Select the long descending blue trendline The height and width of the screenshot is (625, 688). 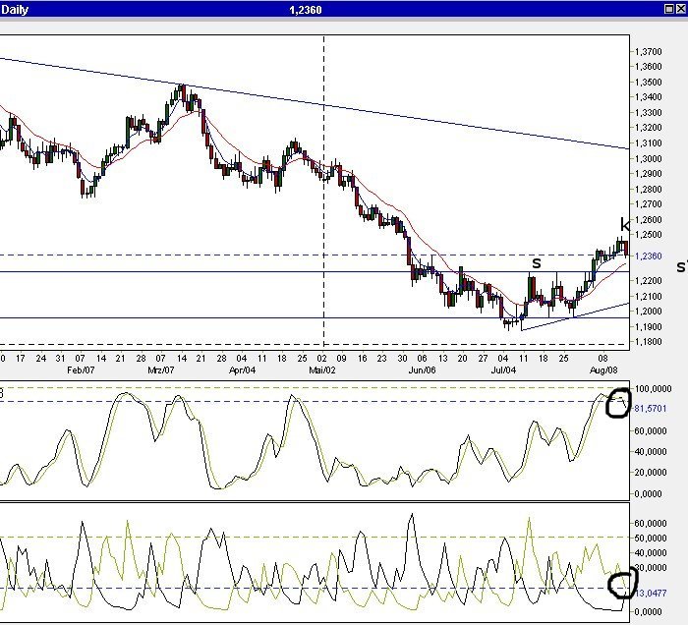pyautogui.click(x=315, y=103)
